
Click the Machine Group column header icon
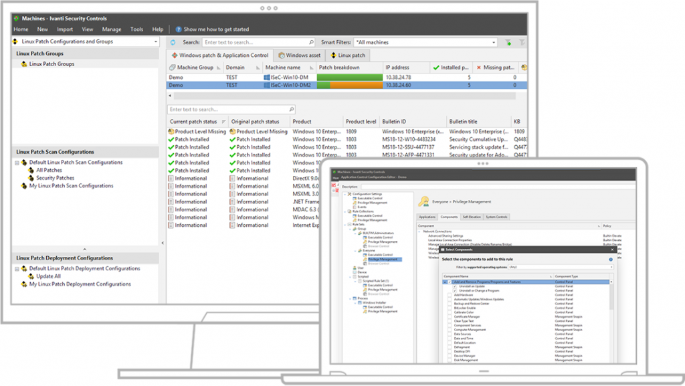[173, 68]
